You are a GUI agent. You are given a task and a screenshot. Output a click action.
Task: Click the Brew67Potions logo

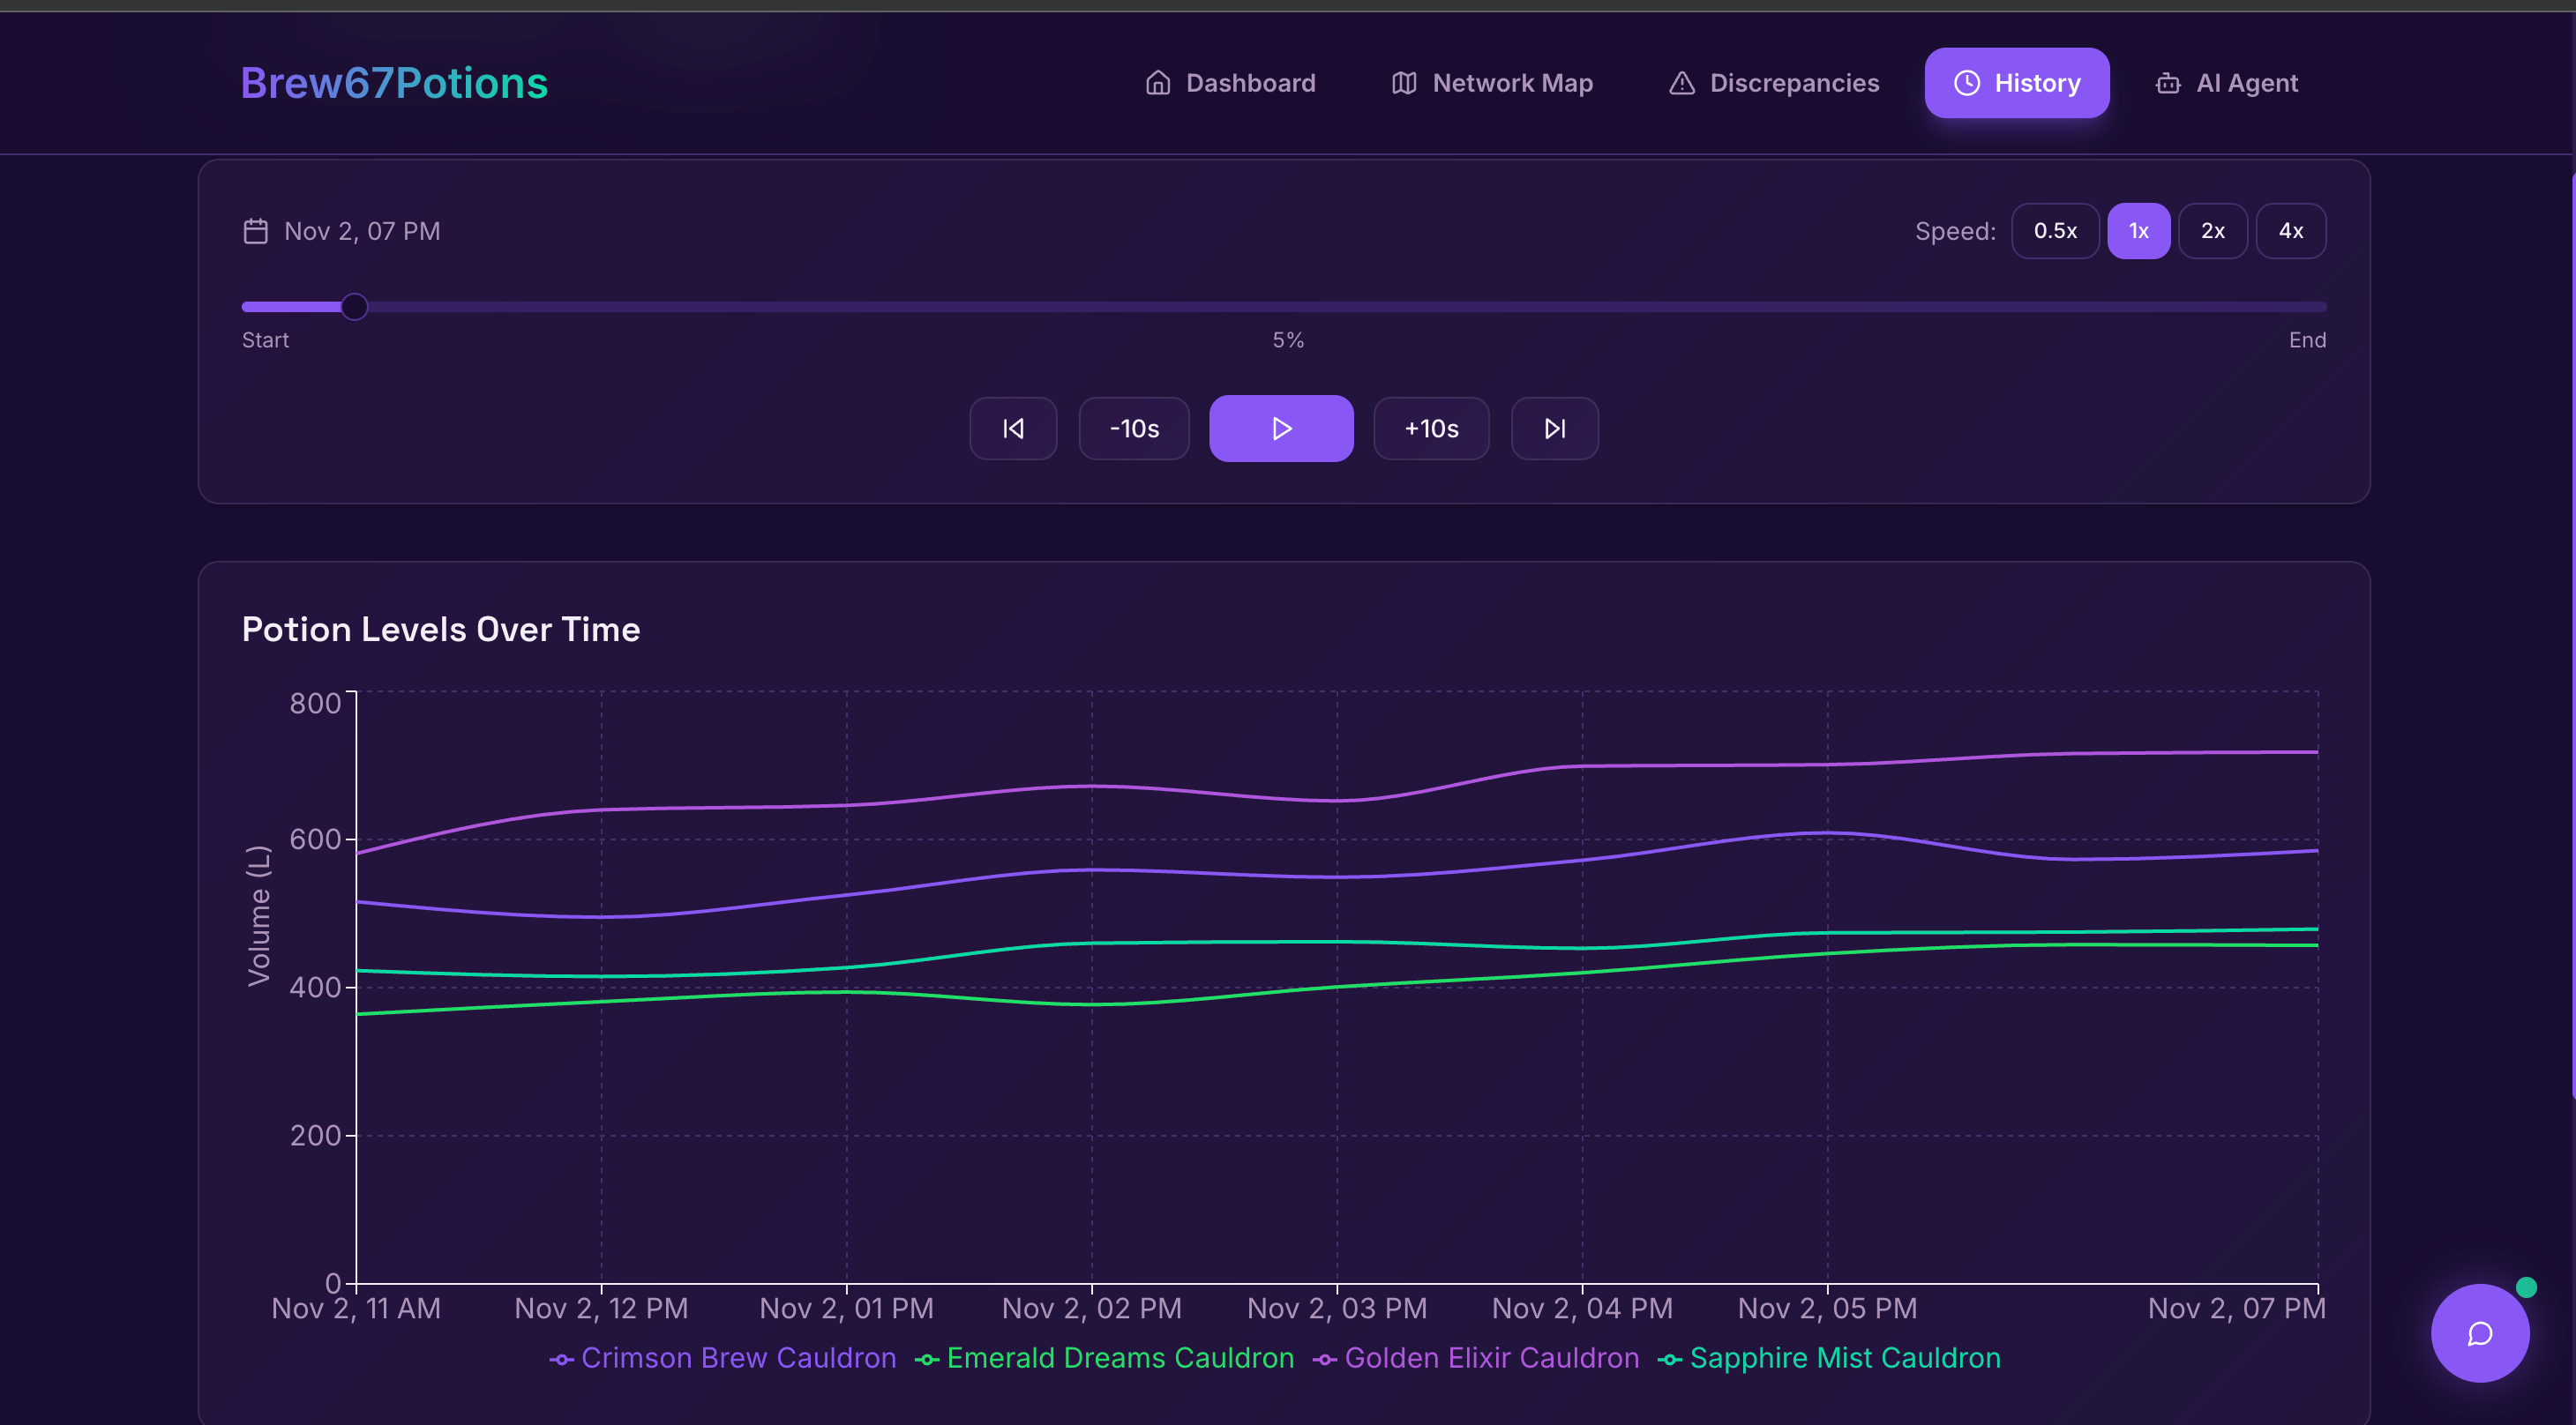(394, 83)
